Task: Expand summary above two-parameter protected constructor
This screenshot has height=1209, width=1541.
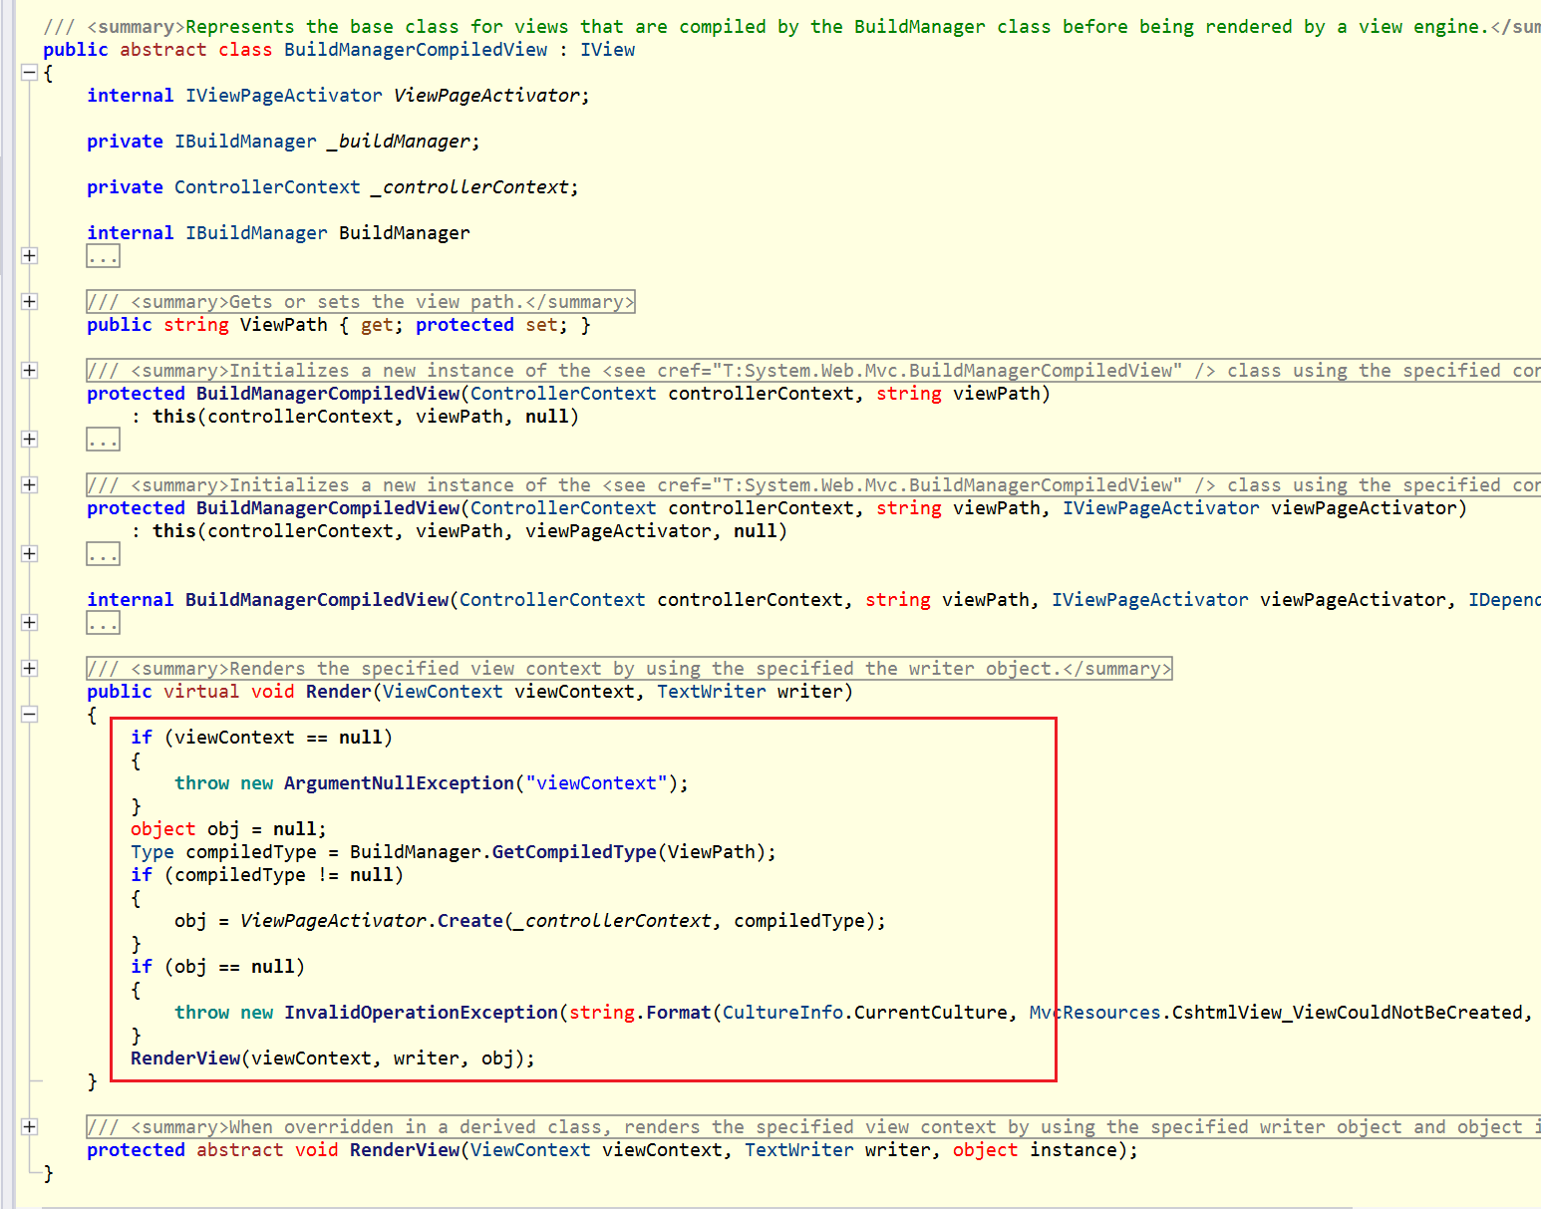Action: (30, 371)
